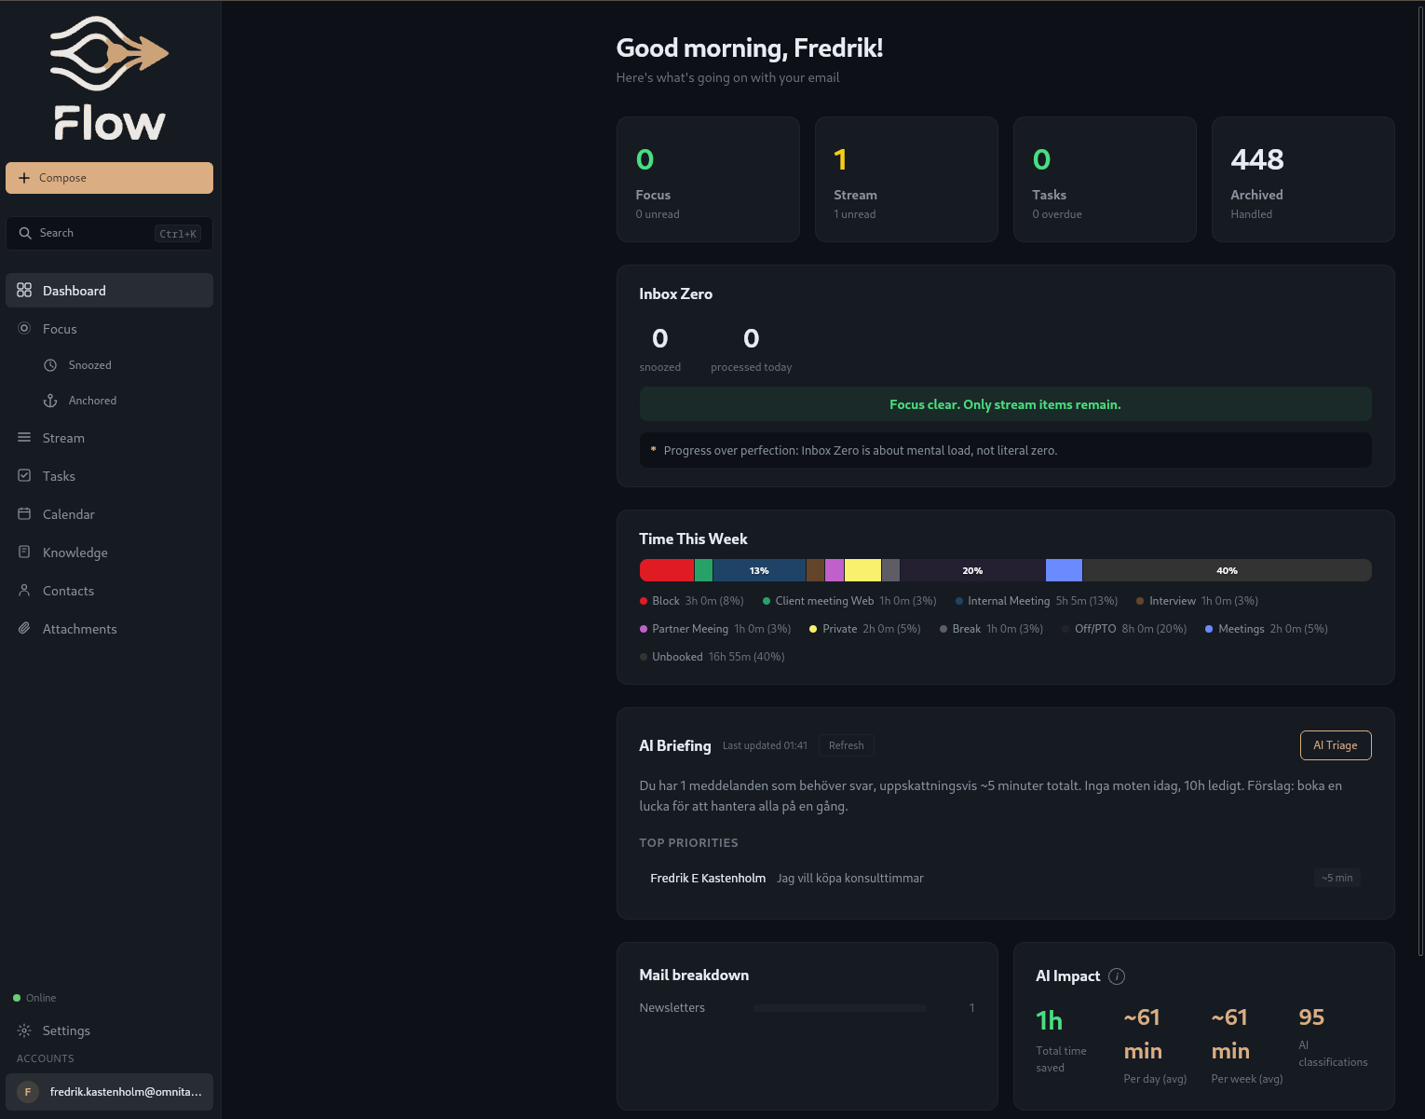The height and width of the screenshot is (1119, 1425).
Task: Open Stream via its lines icon
Action: 25,437
